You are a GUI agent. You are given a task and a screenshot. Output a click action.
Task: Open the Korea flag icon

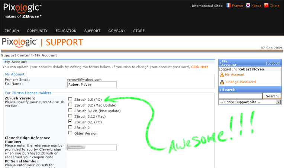248,6
